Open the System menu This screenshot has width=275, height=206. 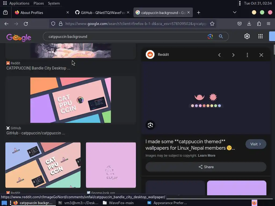(54, 3)
